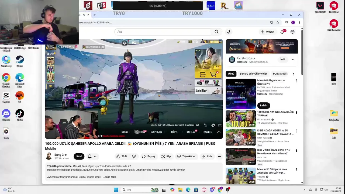Open File Explorer from taskbar

[x=180, y=190]
